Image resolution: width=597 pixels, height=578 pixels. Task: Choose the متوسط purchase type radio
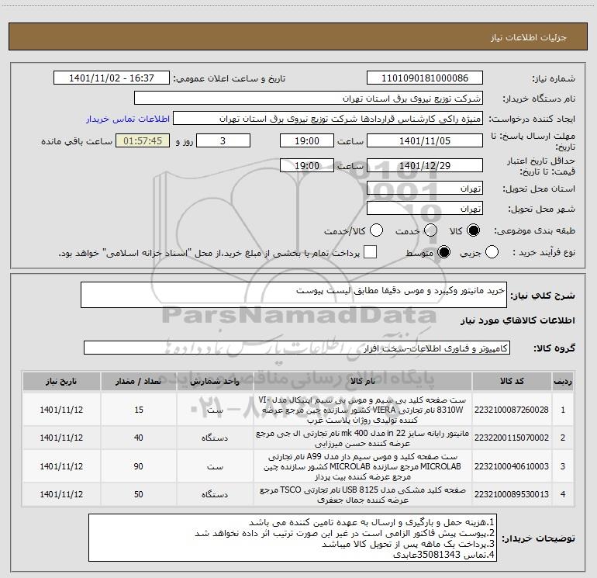pyautogui.click(x=444, y=252)
